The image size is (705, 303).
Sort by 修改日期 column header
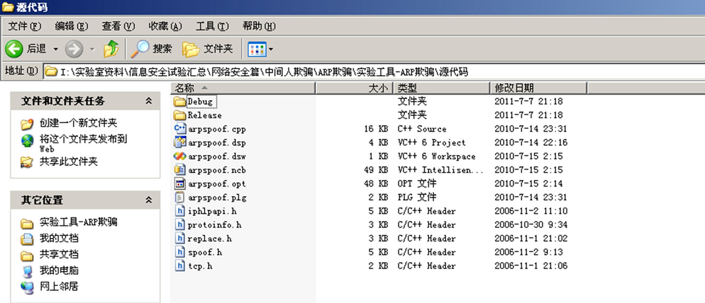(514, 88)
